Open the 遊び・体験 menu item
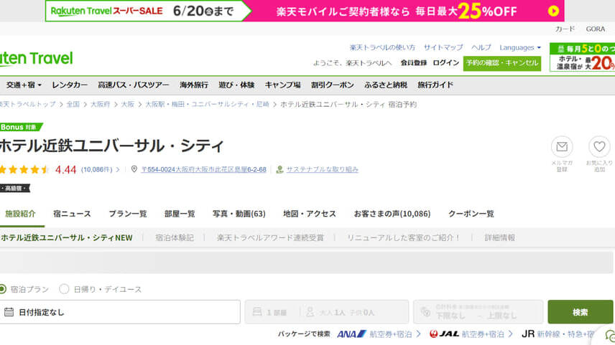This screenshot has height=345, width=615. click(236, 85)
